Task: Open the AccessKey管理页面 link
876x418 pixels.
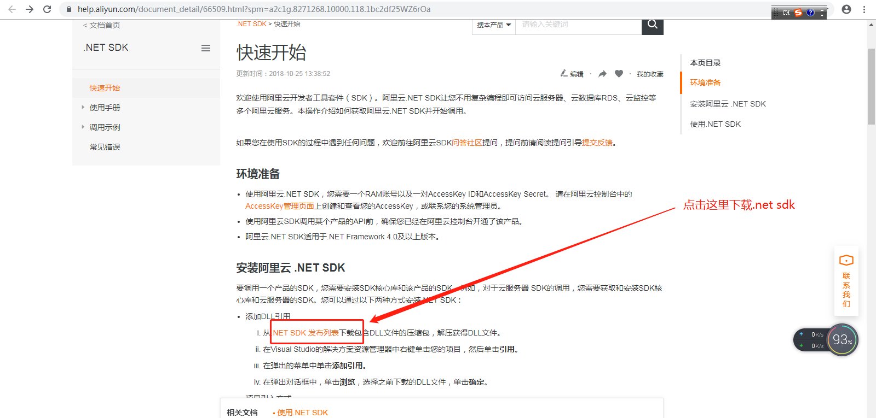Action: (x=280, y=206)
